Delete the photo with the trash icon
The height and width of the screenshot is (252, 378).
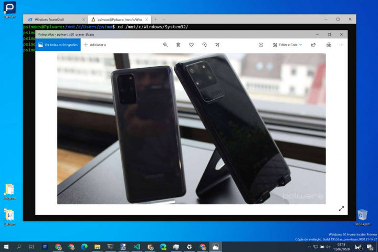click(x=178, y=45)
